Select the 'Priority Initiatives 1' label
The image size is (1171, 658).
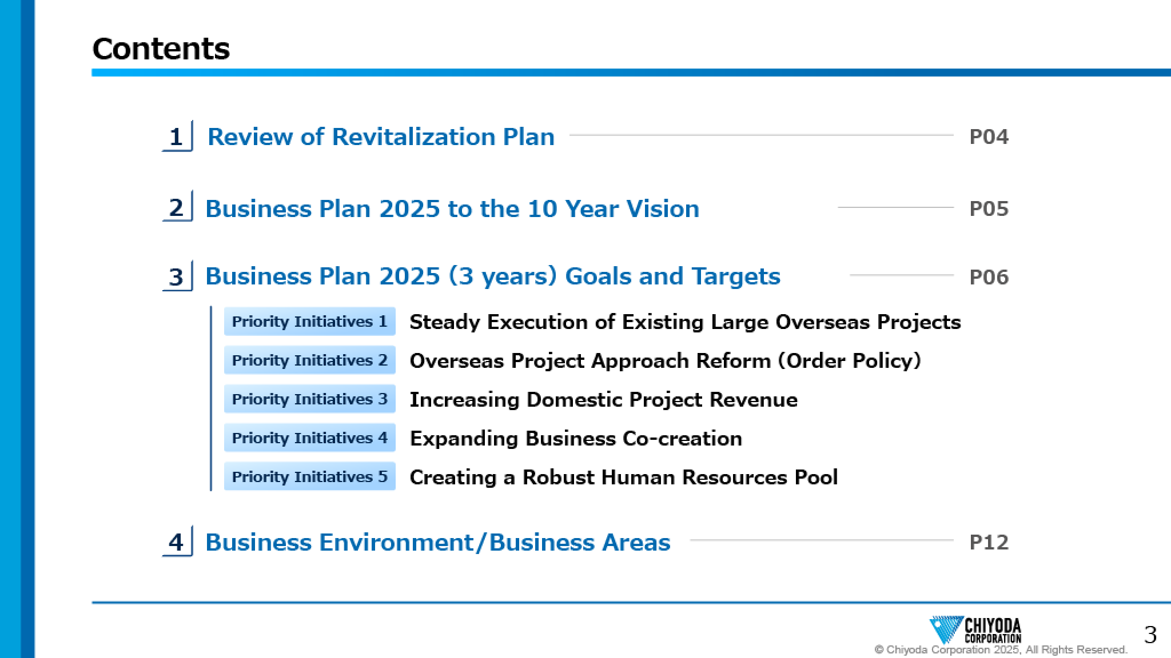click(x=310, y=321)
